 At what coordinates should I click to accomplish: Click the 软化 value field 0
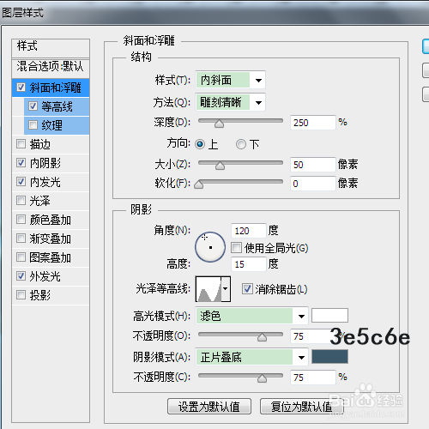pyautogui.click(x=313, y=184)
